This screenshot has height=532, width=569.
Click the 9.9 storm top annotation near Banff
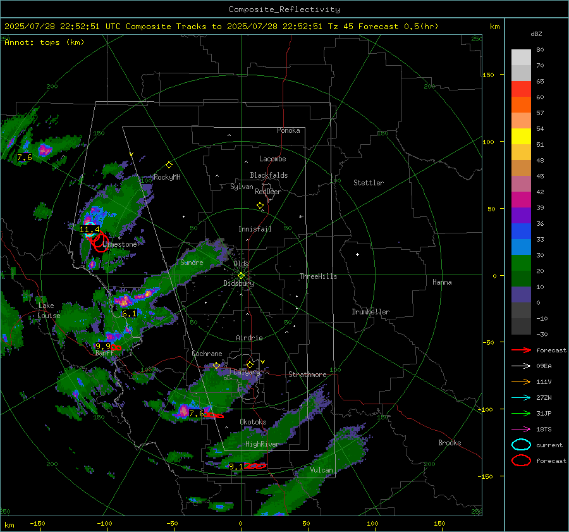[102, 346]
